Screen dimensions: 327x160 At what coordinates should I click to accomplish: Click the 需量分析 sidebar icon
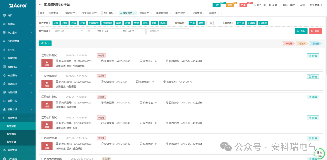(x=4, y=101)
